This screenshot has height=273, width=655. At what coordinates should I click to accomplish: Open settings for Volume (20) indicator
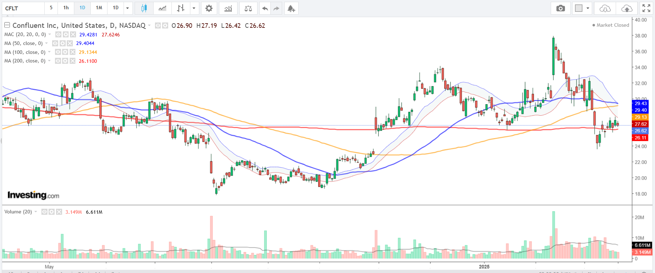click(52, 212)
